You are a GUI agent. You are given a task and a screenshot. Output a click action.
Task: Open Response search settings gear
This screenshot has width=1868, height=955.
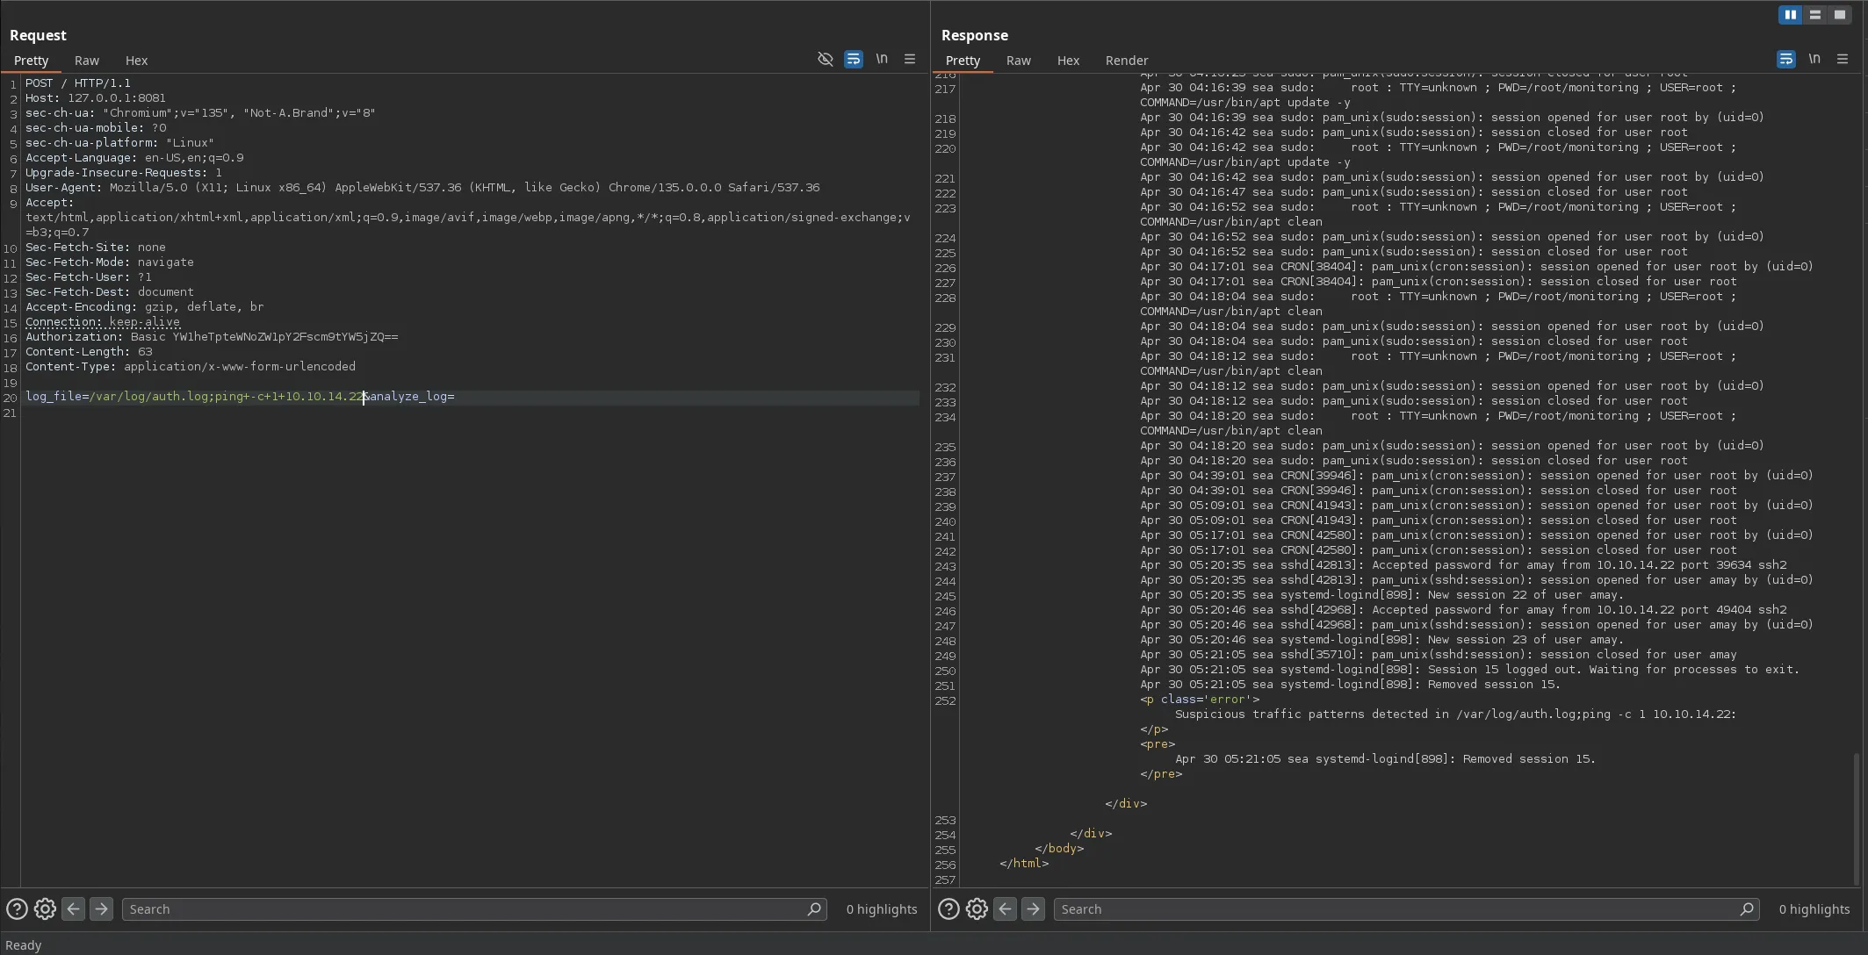click(977, 909)
